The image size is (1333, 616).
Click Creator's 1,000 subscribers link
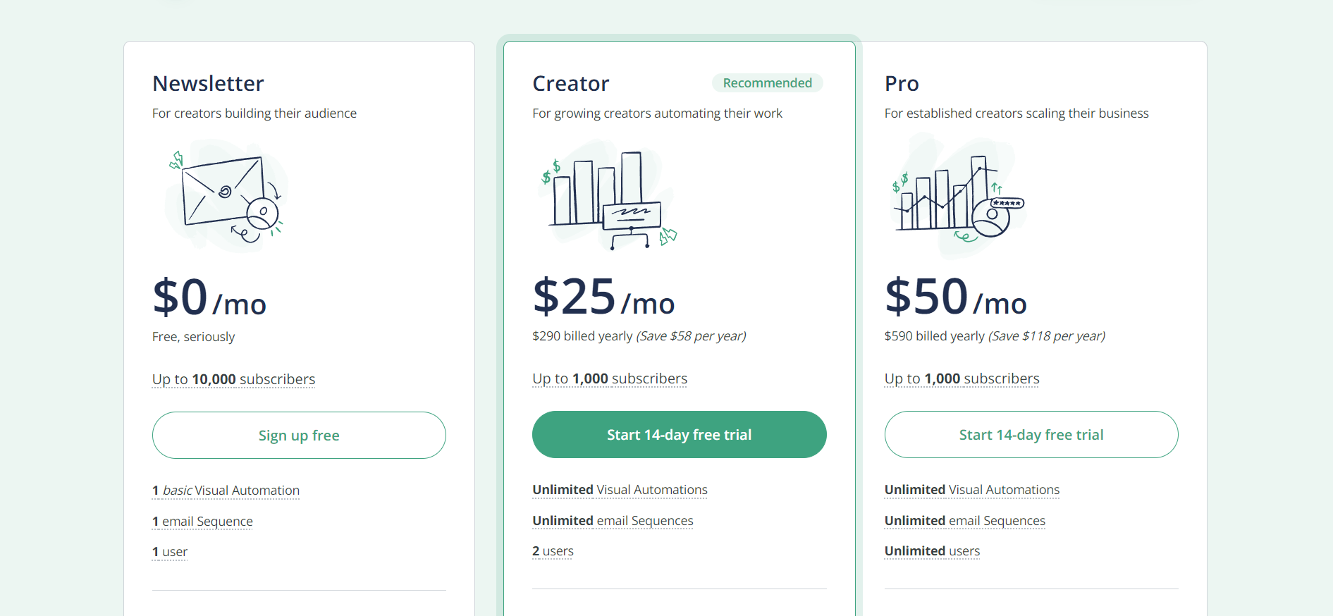(x=609, y=378)
